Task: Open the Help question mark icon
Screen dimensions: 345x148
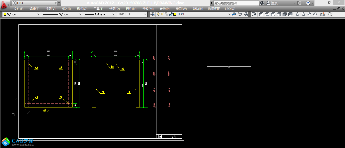Action: click(x=308, y=3)
